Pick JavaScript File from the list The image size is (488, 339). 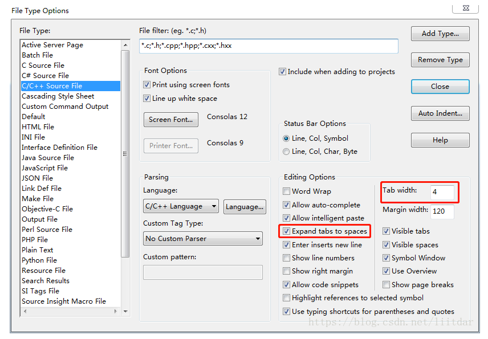coord(44,168)
